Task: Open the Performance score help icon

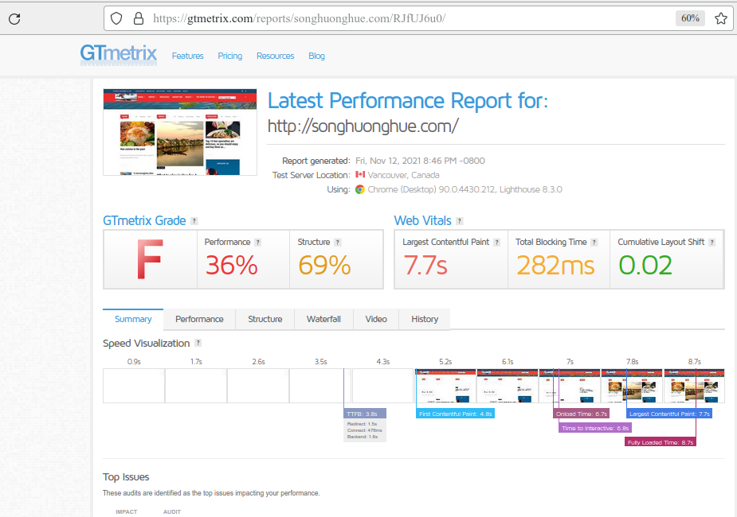Action: click(257, 243)
